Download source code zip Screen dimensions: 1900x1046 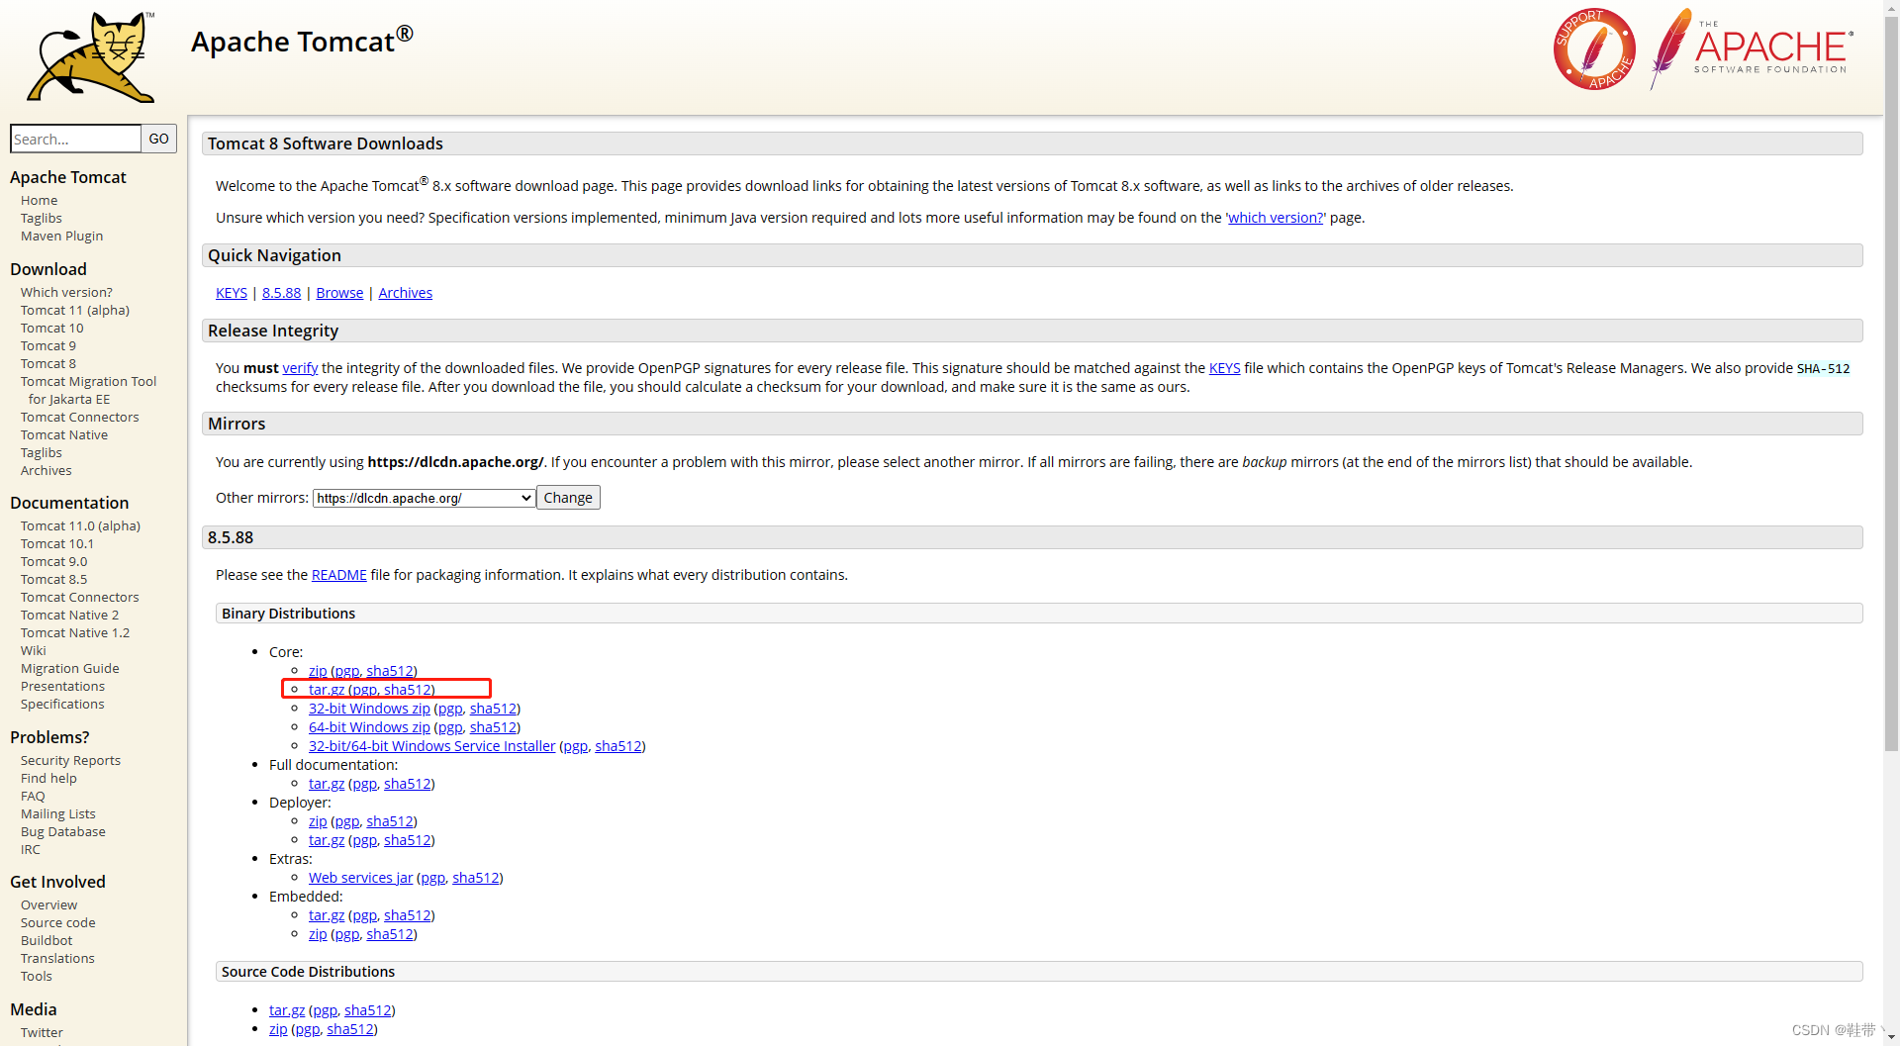pyautogui.click(x=278, y=1029)
